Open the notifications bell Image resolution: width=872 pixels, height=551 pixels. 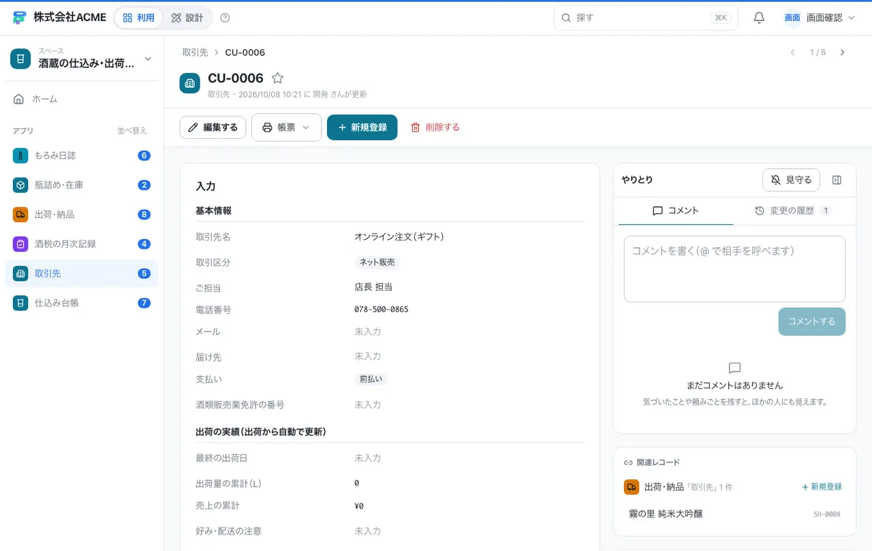tap(759, 18)
